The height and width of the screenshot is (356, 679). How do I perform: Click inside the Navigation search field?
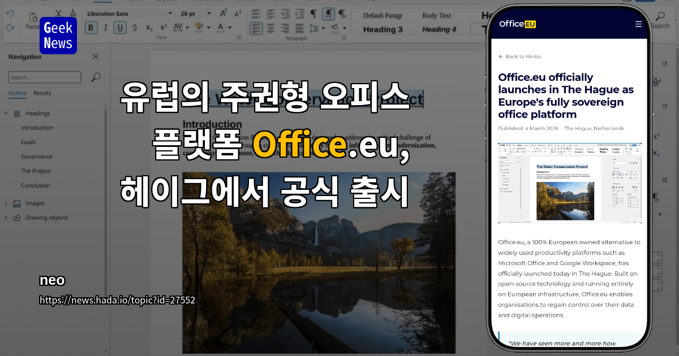(x=45, y=77)
